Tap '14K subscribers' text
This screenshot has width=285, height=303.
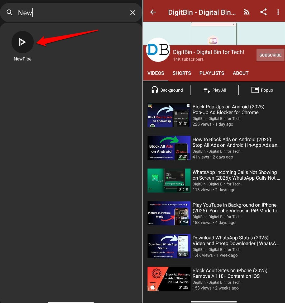pos(188,59)
